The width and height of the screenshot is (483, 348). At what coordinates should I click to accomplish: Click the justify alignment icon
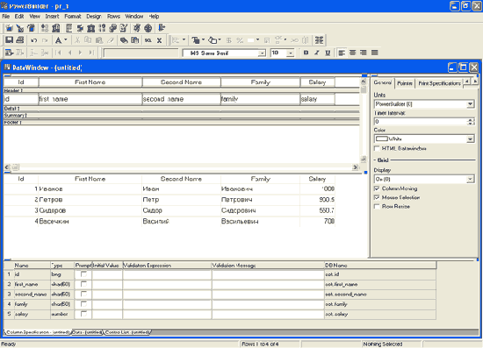[375, 53]
